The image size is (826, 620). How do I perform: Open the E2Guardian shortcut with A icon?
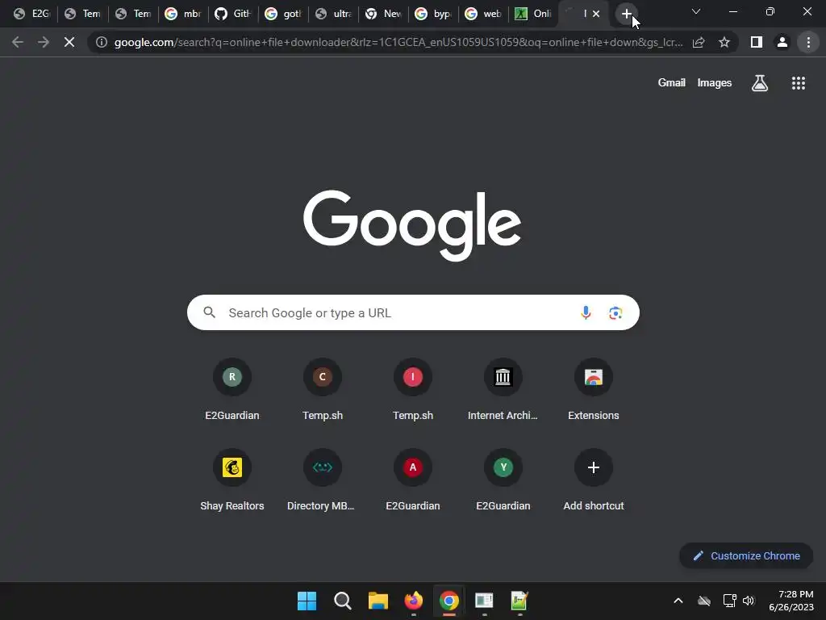(413, 480)
